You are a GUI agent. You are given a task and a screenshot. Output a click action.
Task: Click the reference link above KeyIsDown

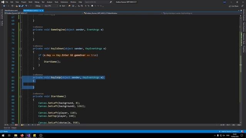(x=38, y=46)
